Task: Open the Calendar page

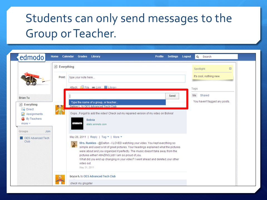Action: click(68, 56)
